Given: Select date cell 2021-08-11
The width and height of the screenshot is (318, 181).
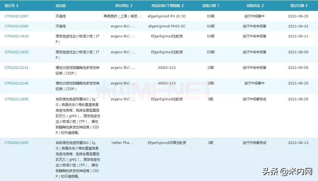Looking at the screenshot, I should pos(298,36).
